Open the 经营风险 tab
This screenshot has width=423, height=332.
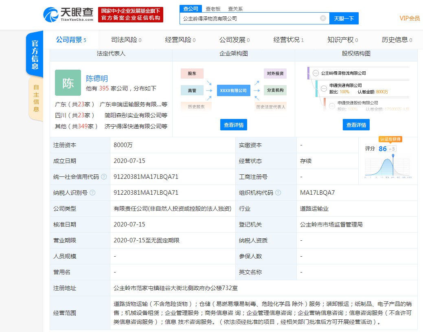[180, 40]
